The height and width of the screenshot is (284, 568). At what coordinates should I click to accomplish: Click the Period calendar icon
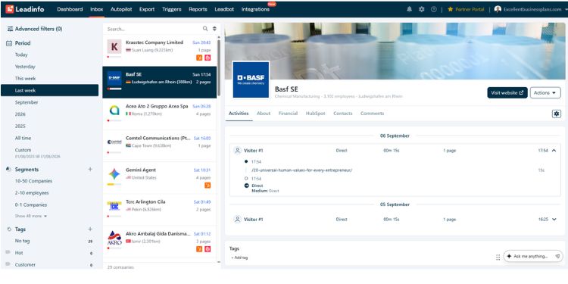[x=9, y=43]
